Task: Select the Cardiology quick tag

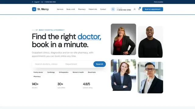Action: 51,72
